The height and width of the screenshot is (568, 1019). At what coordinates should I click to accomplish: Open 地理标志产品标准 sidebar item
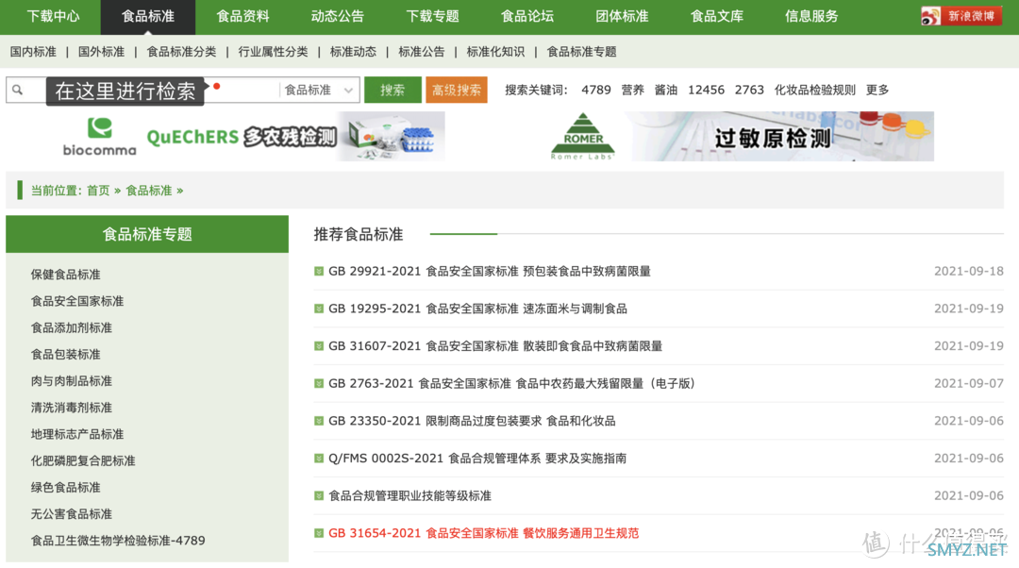point(77,434)
